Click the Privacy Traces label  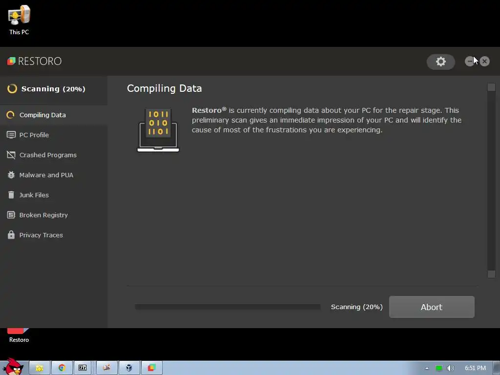41,235
